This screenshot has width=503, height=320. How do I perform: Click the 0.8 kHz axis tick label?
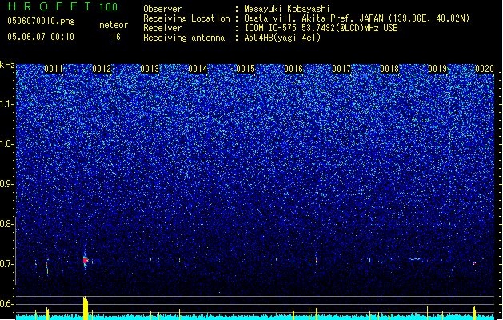coord(7,224)
